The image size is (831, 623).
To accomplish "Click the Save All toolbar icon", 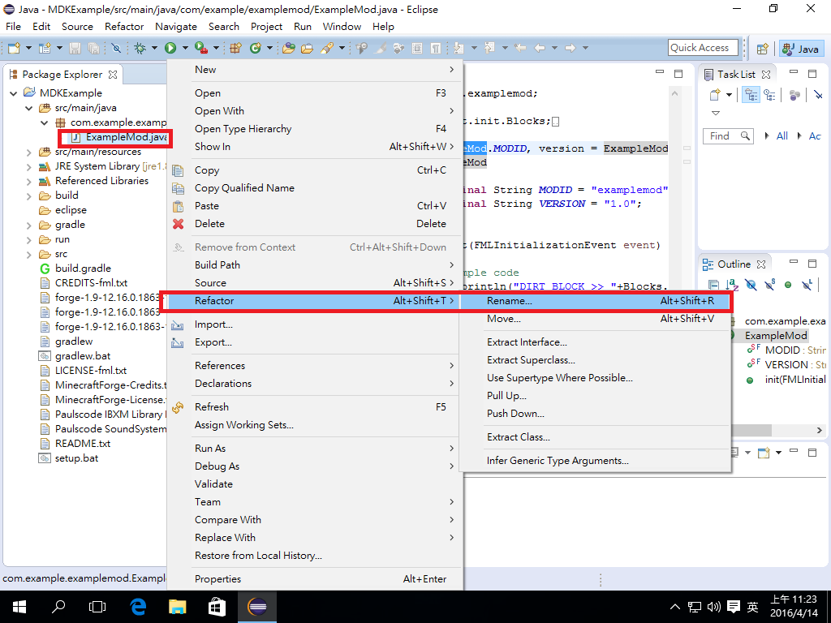I will tap(93, 48).
